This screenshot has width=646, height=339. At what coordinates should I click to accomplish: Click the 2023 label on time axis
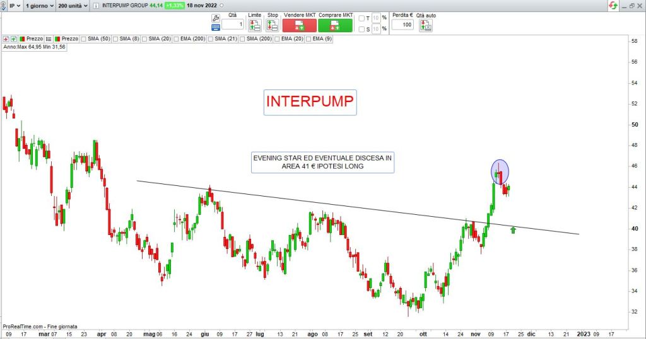[x=584, y=334]
